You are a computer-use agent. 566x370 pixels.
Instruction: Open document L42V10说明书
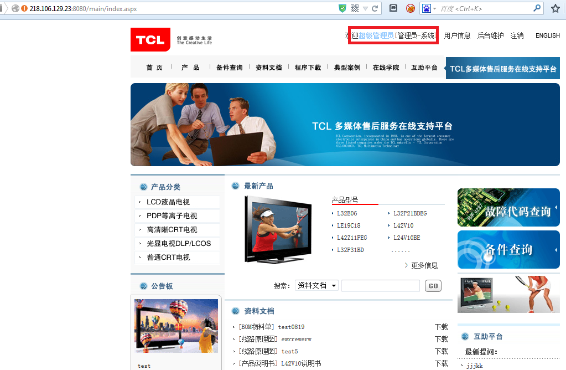[301, 363]
